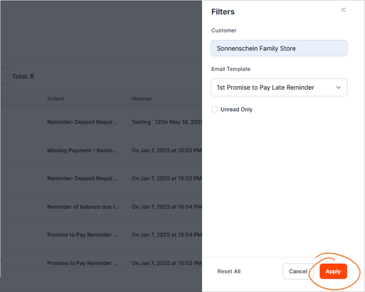Select the Reminder of balance due email
Image resolution: width=365 pixels, height=292 pixels.
coord(82,207)
